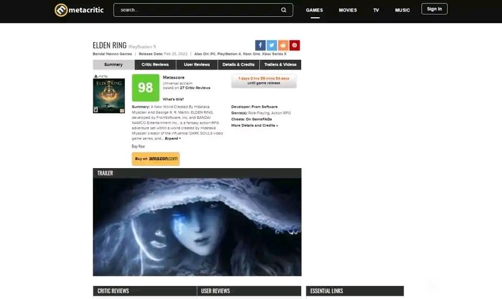Open the MUSIC navigation menu

click(403, 10)
